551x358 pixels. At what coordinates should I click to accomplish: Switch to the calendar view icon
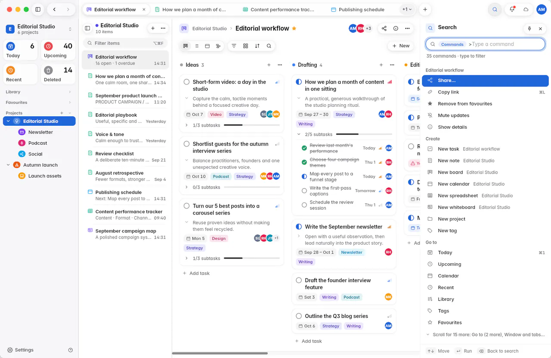(x=207, y=46)
